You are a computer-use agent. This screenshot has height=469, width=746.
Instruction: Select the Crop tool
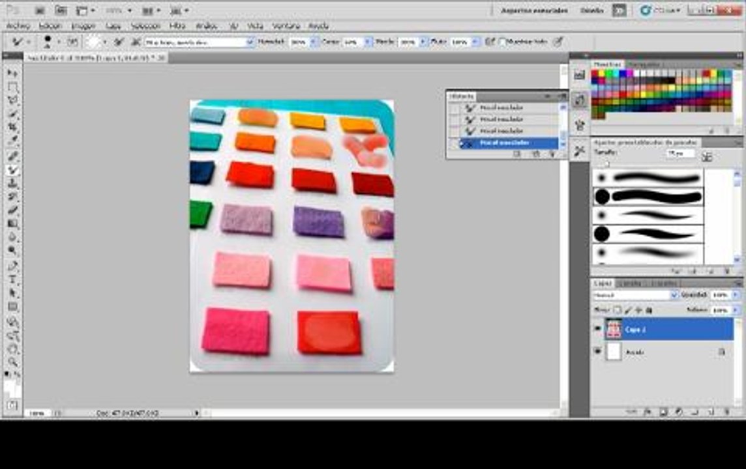[13, 128]
